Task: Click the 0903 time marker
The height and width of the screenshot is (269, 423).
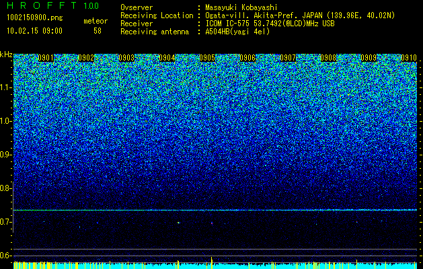Action: pos(126,58)
